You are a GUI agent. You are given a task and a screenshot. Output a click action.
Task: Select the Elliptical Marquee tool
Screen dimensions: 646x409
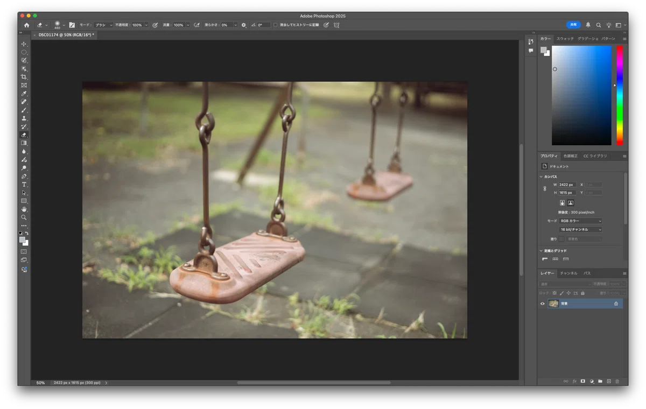click(24, 52)
